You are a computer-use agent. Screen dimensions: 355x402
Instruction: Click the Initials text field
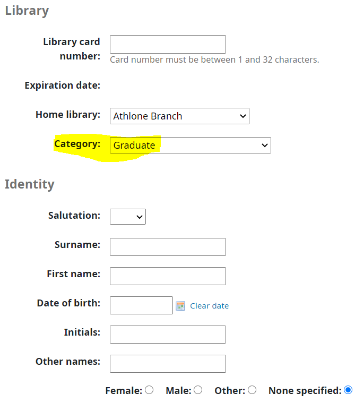click(168, 335)
